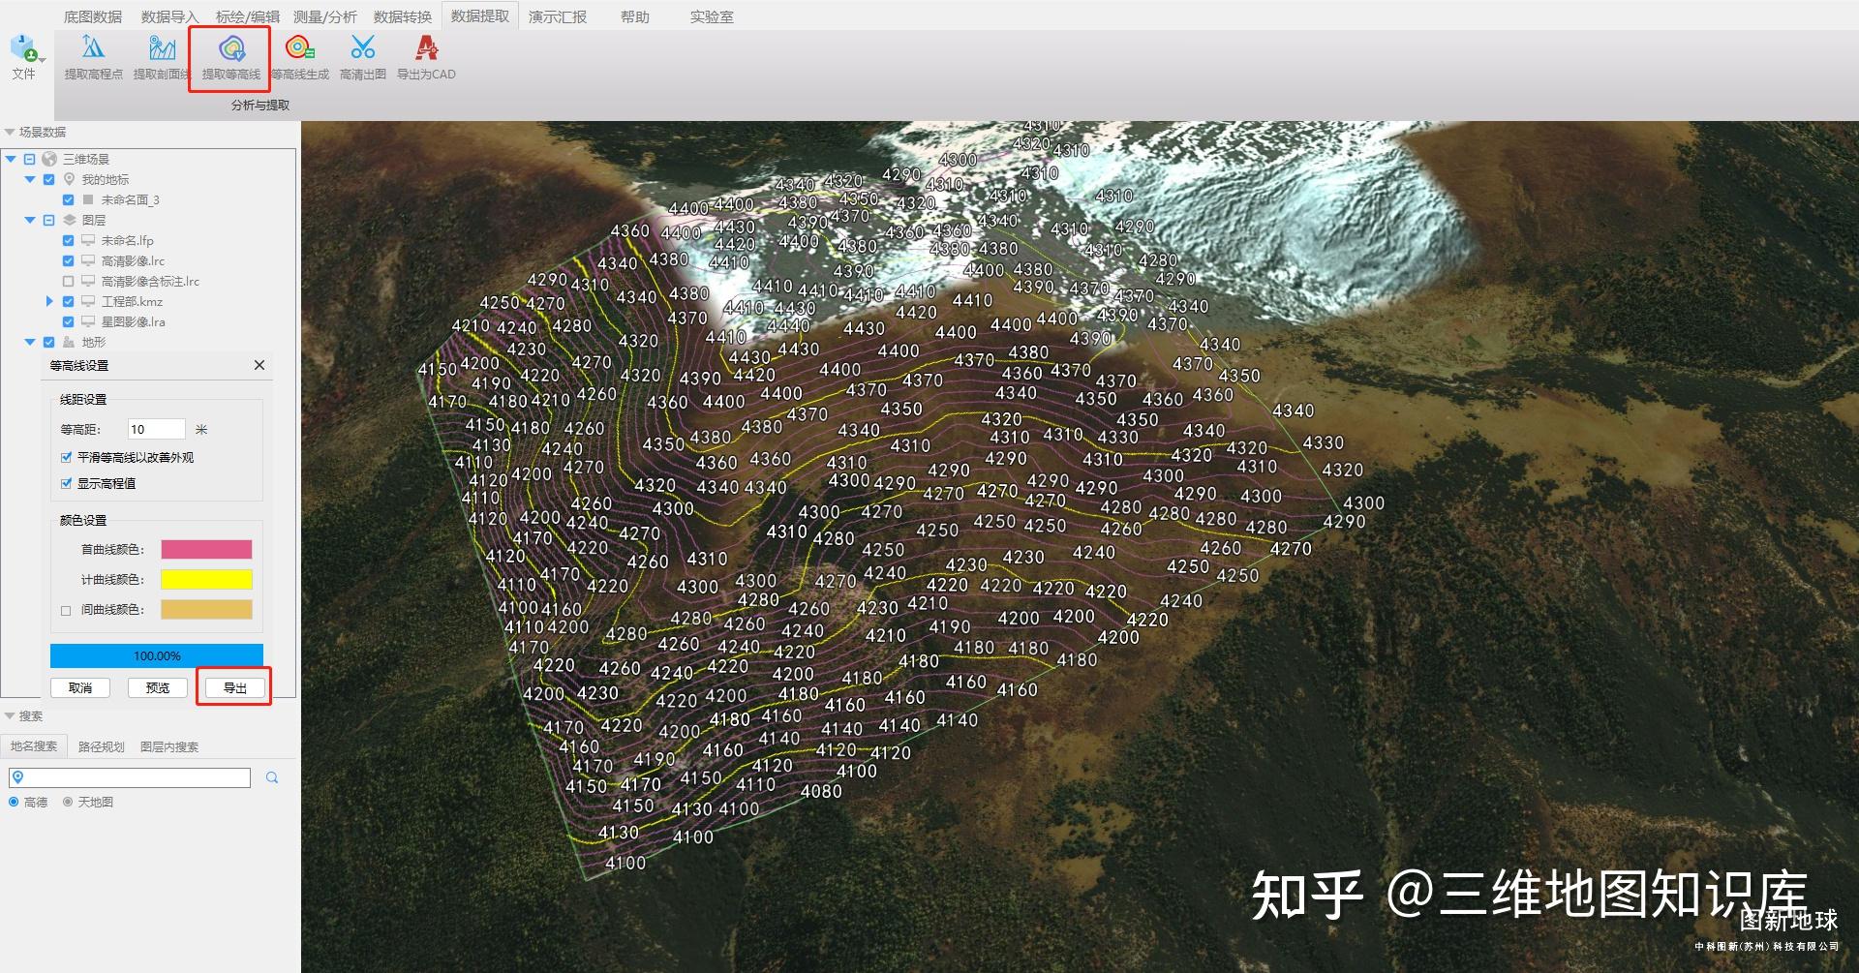Pick the yellow 计曲线颜色 swatch
This screenshot has height=973, width=1859.
coord(206,579)
